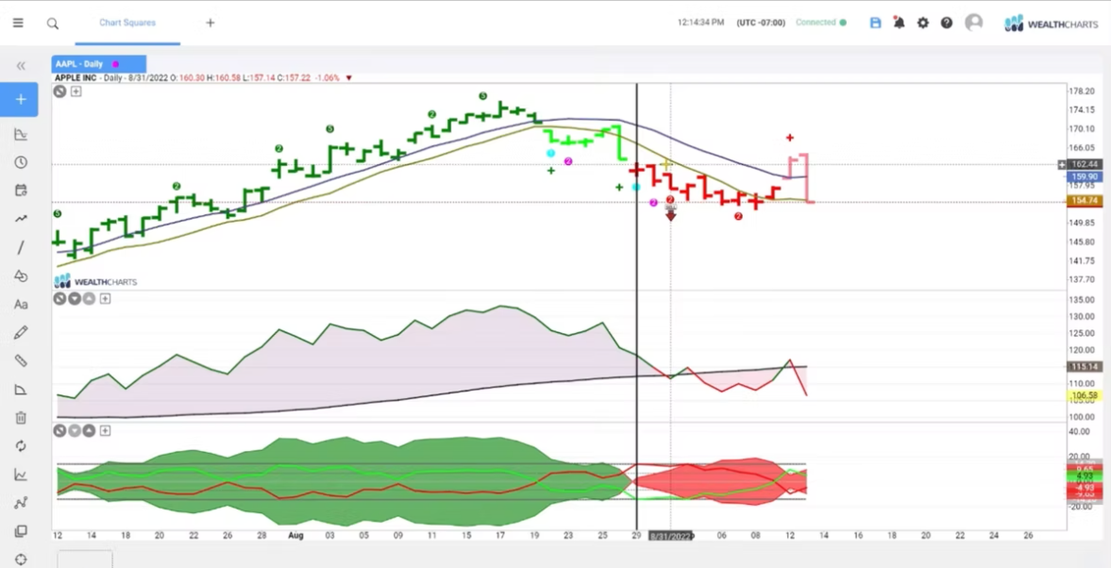Screen dimensions: 1111x568
Task: Open the calendar sidebar icon
Action: pyautogui.click(x=21, y=190)
